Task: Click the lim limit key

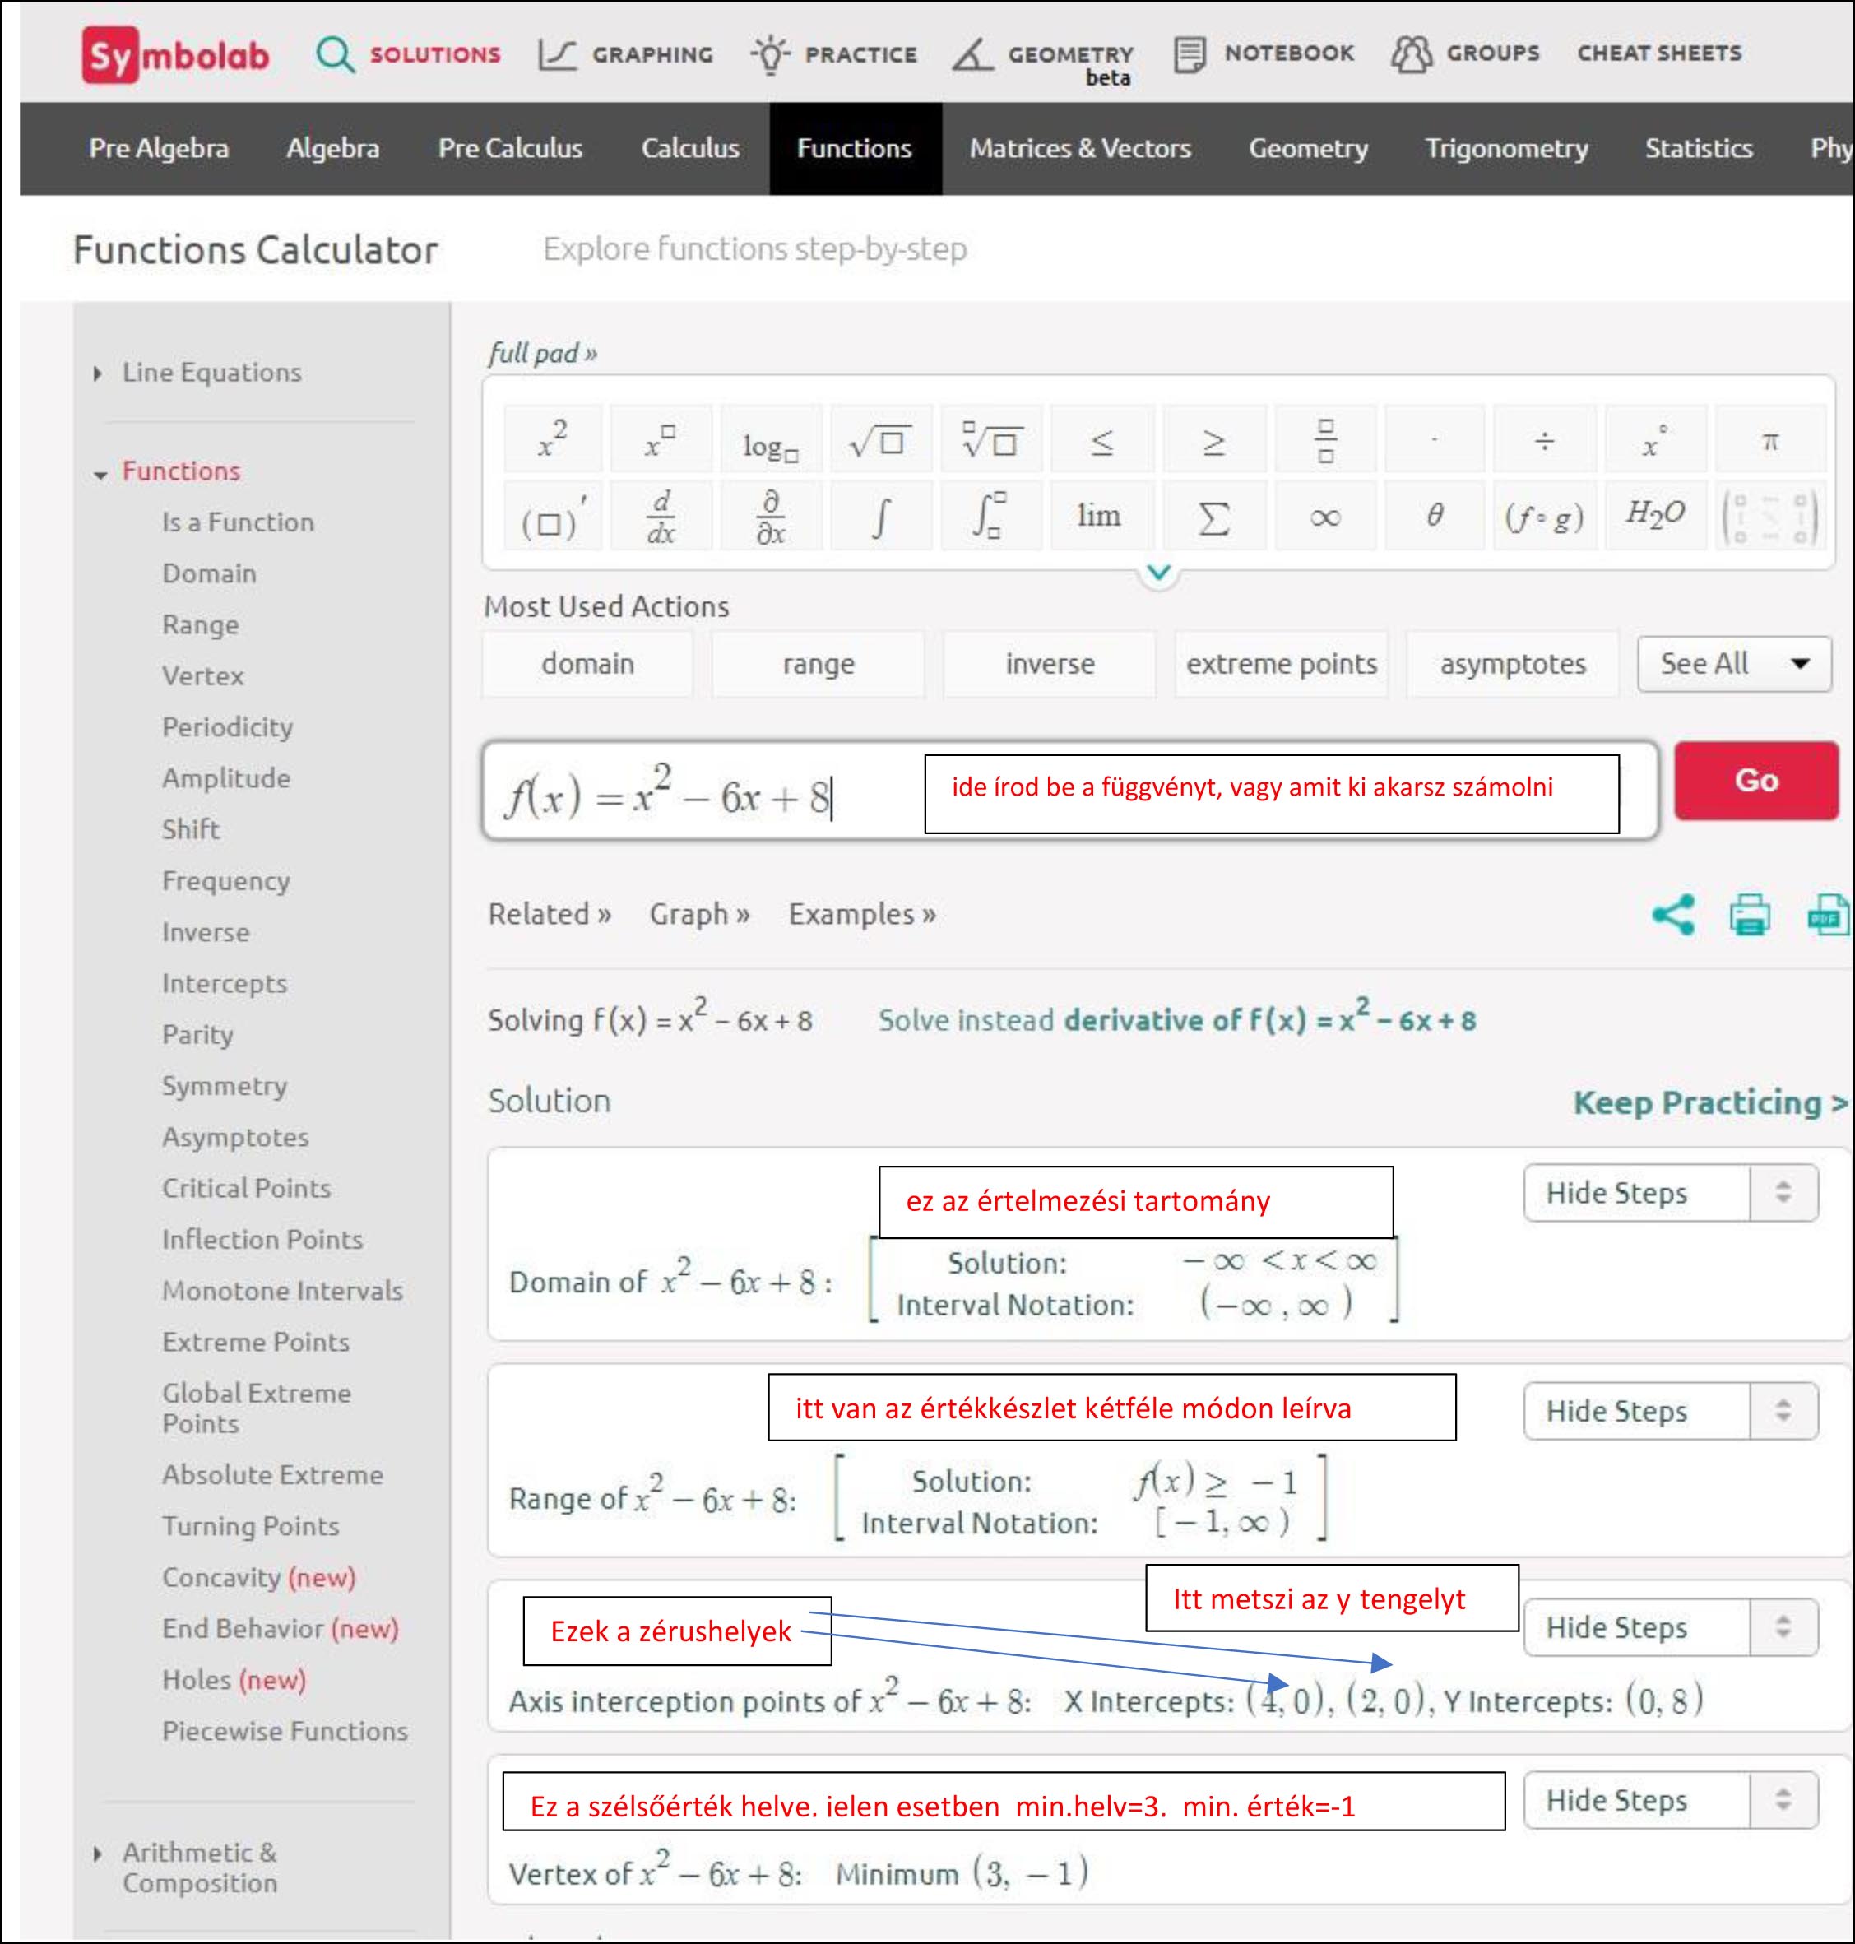Action: click(1098, 516)
